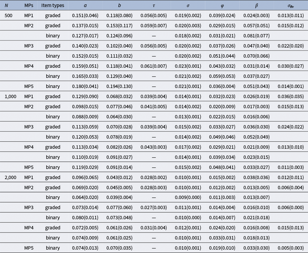Select the value 0.061(0.007)
Image resolution: width=308 pixels, height=253 pixels.
(x=154, y=66)
